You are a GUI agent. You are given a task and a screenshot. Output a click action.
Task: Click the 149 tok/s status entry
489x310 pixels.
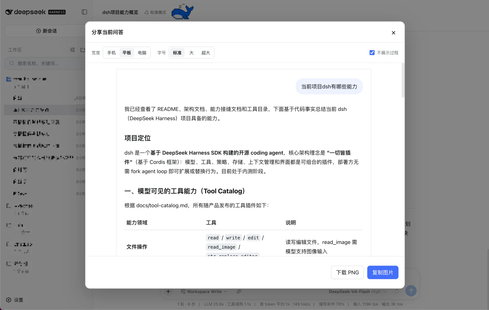302,304
